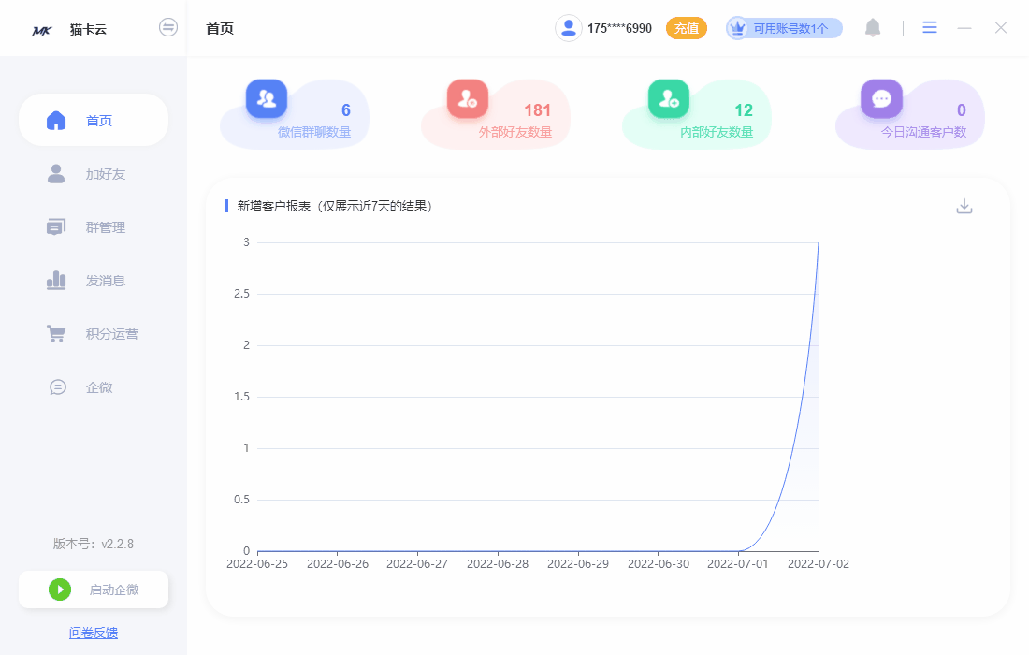Click the user avatar icon
This screenshot has width=1029, height=655.
click(x=569, y=28)
